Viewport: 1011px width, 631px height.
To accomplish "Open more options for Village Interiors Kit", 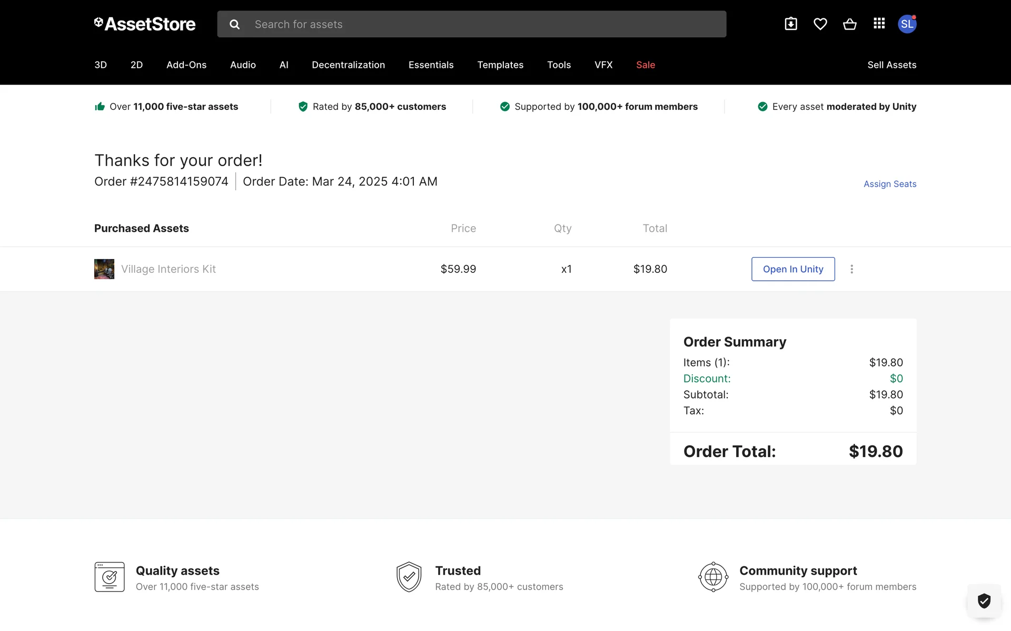I will pos(851,269).
